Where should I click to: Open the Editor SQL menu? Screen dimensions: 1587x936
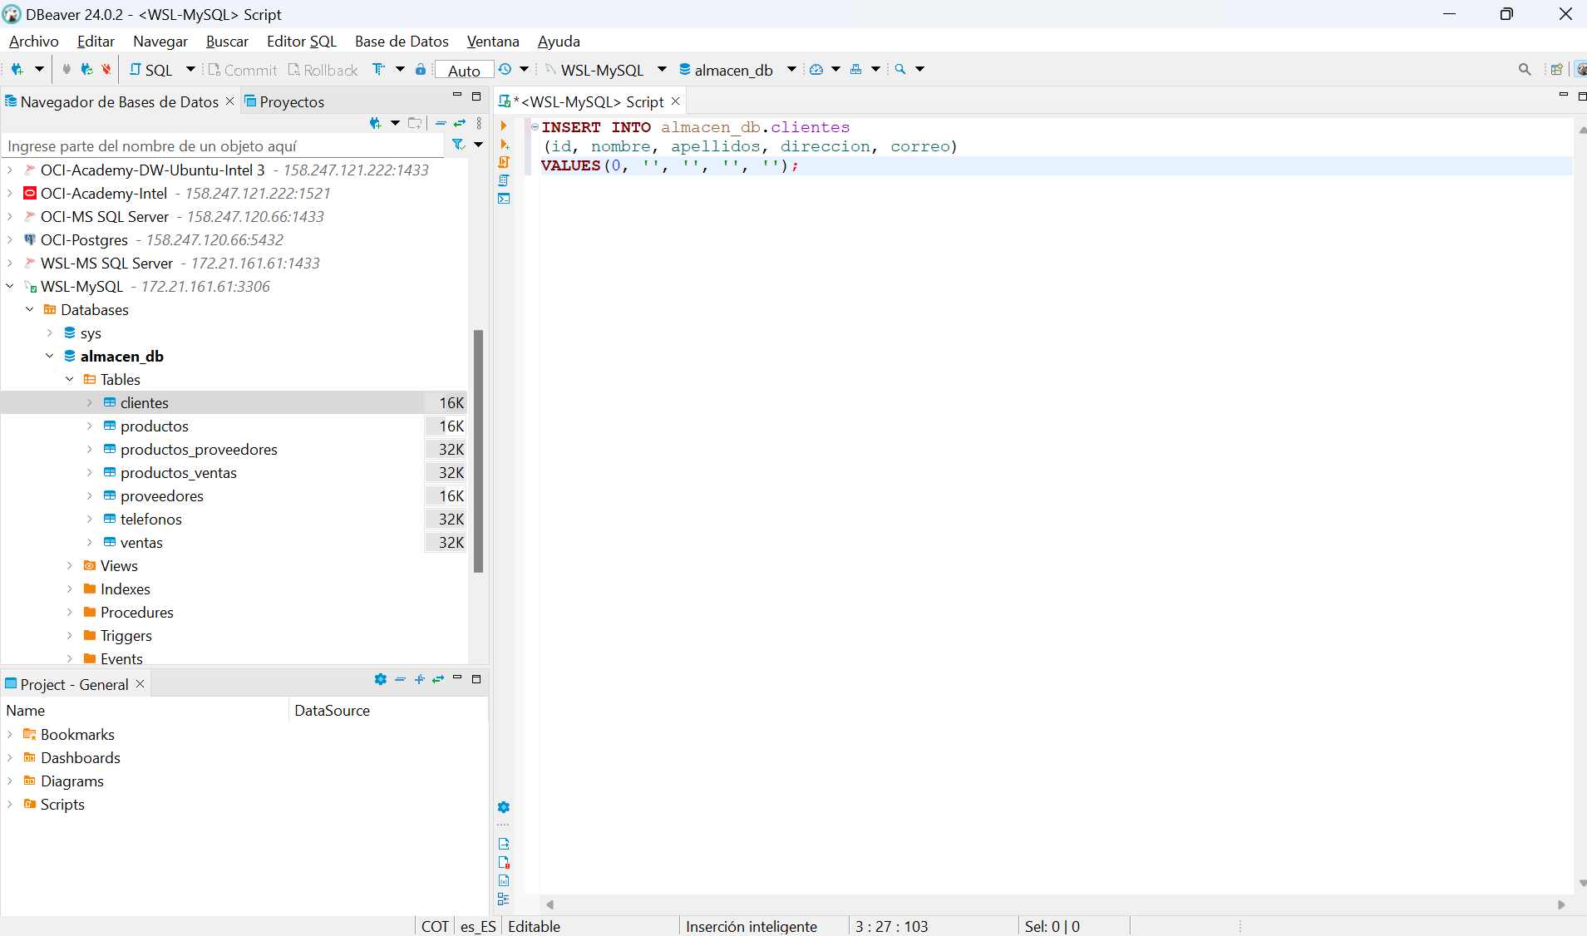tap(302, 42)
